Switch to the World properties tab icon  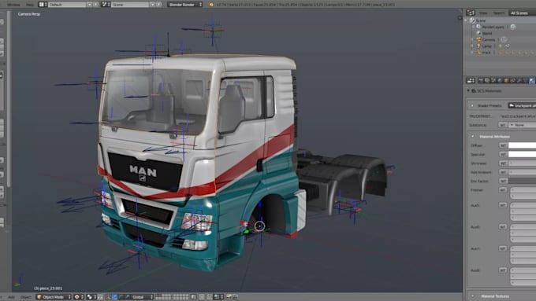point(500,80)
